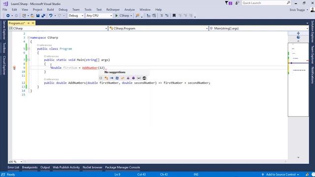Viewport: 315px width, 177px height.
Task: Navigate backward using the toolbar arrow
Action: (x=8, y=15)
